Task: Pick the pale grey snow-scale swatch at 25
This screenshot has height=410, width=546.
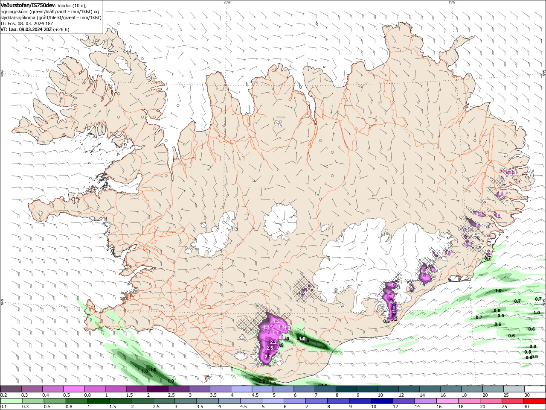Action: pyautogui.click(x=514, y=389)
